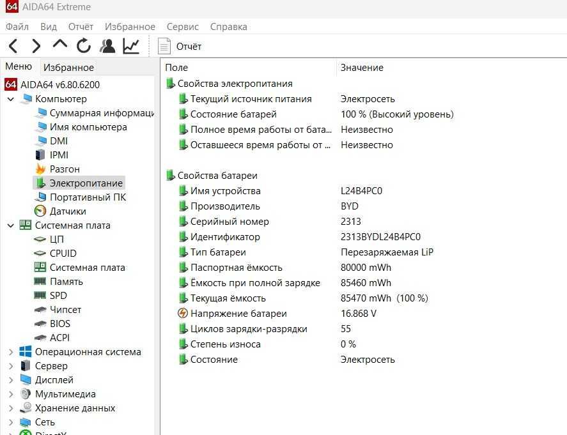Click the Сеть network icon
Screen dimensions: 567x435
(x=26, y=422)
